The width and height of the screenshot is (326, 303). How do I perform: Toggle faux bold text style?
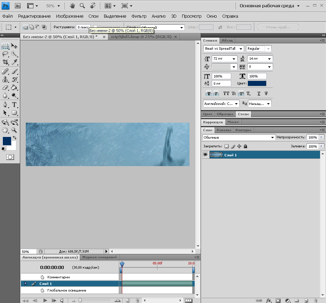coord(209,93)
